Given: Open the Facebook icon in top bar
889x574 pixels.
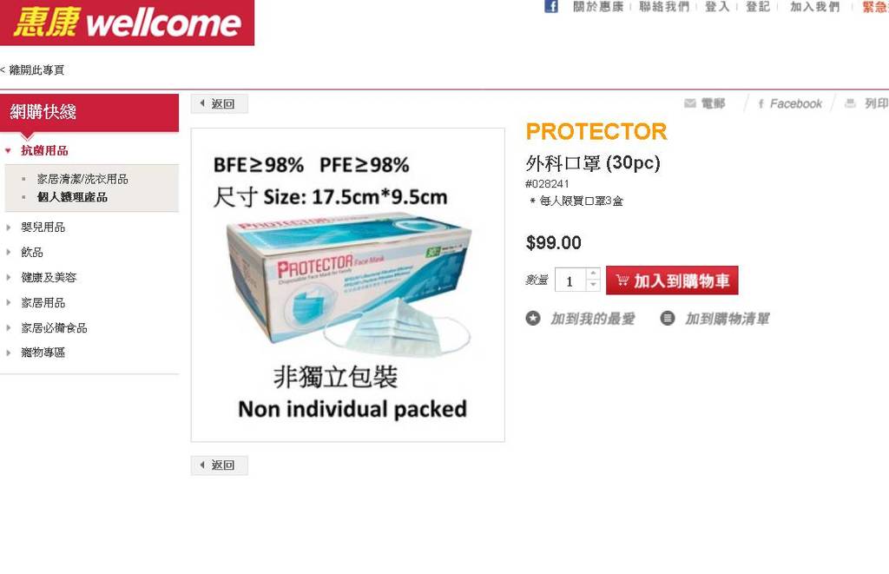Looking at the screenshot, I should point(551,6).
